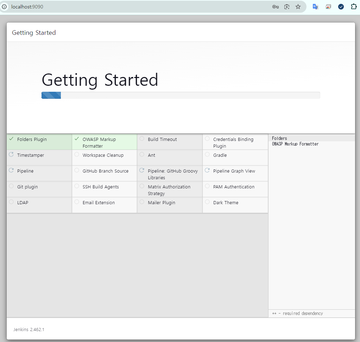Click the Dark Theme label
Image resolution: width=360 pixels, height=342 pixels.
coord(226,203)
